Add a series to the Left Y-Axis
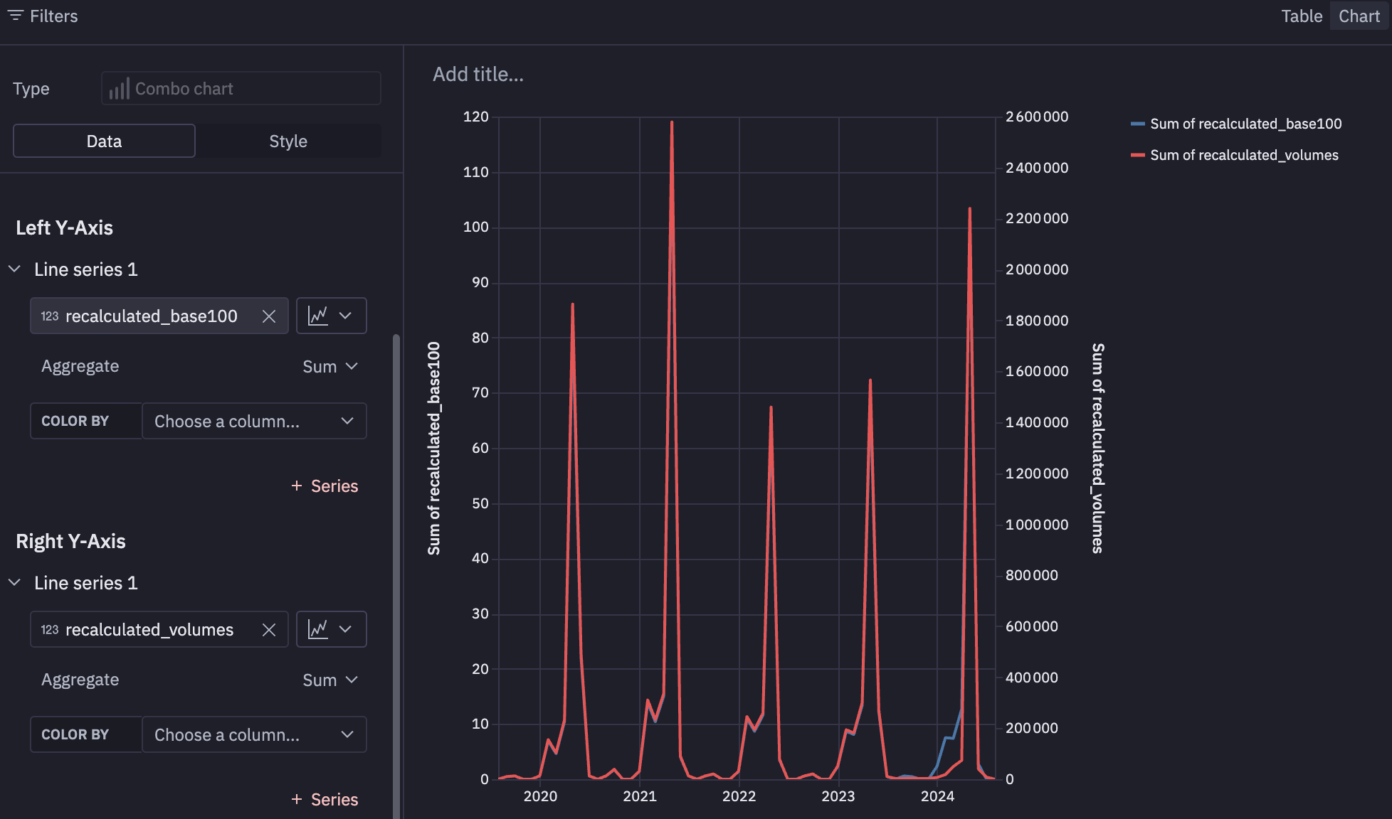Screen dimensions: 1392x819 [325, 486]
